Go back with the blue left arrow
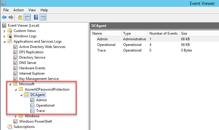This screenshot has height=130, width=219. click(4, 17)
